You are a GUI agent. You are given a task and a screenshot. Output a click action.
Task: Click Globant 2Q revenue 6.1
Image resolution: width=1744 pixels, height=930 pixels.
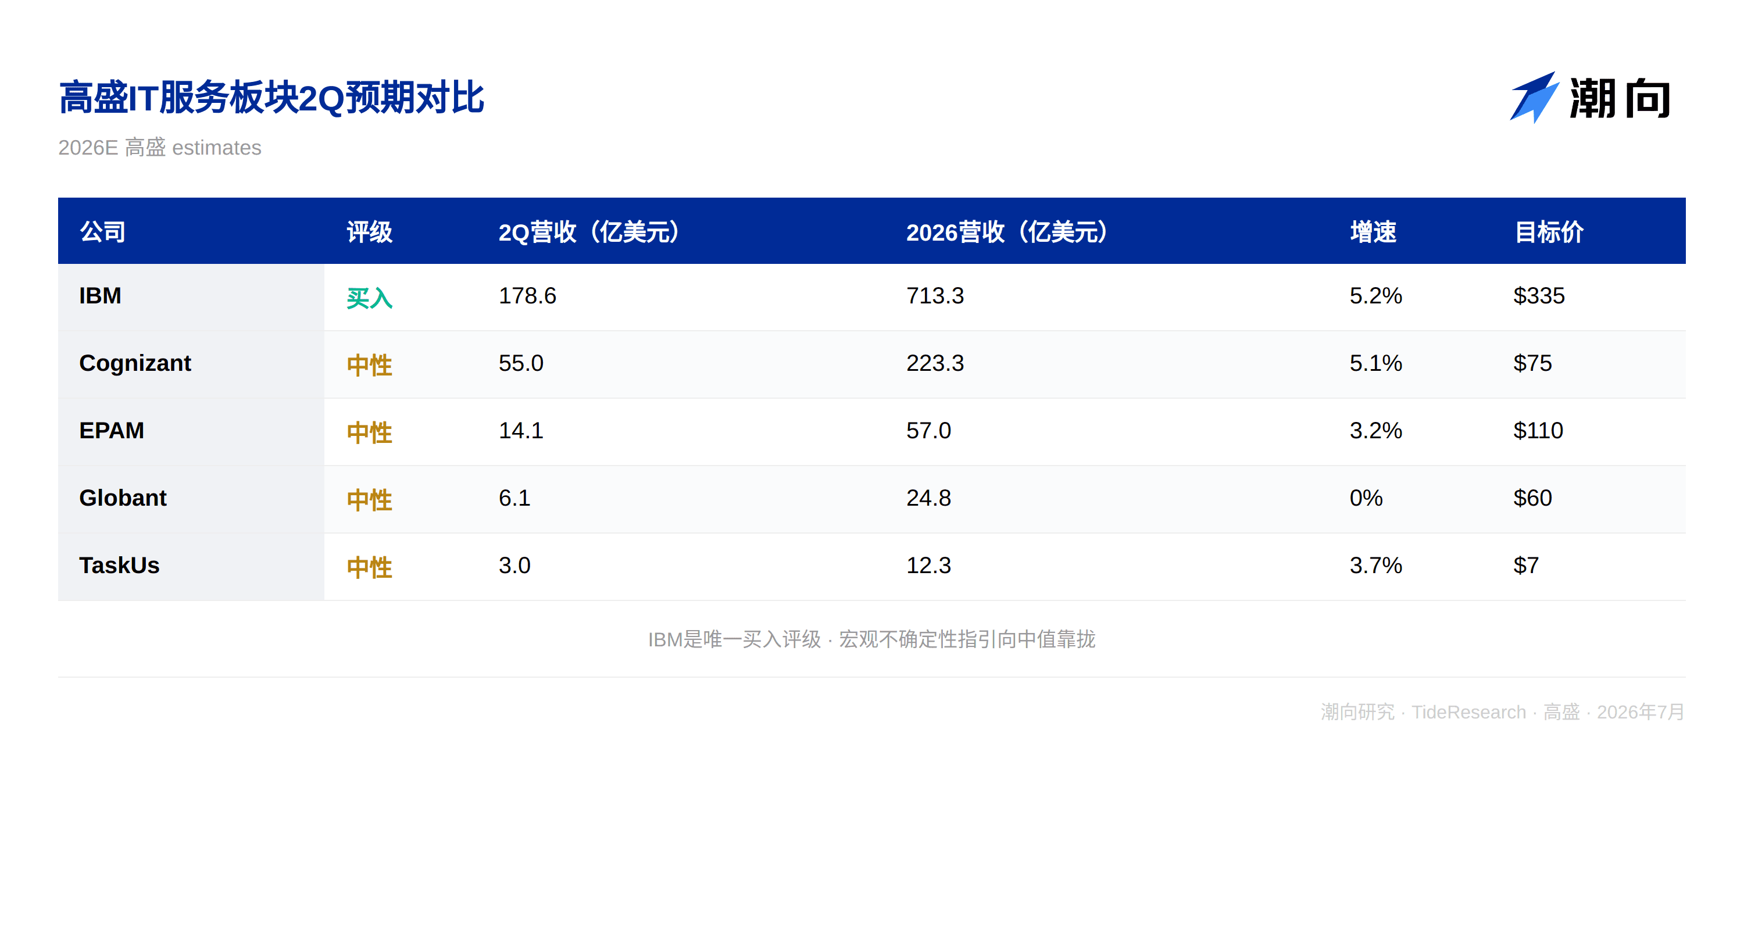click(x=514, y=498)
